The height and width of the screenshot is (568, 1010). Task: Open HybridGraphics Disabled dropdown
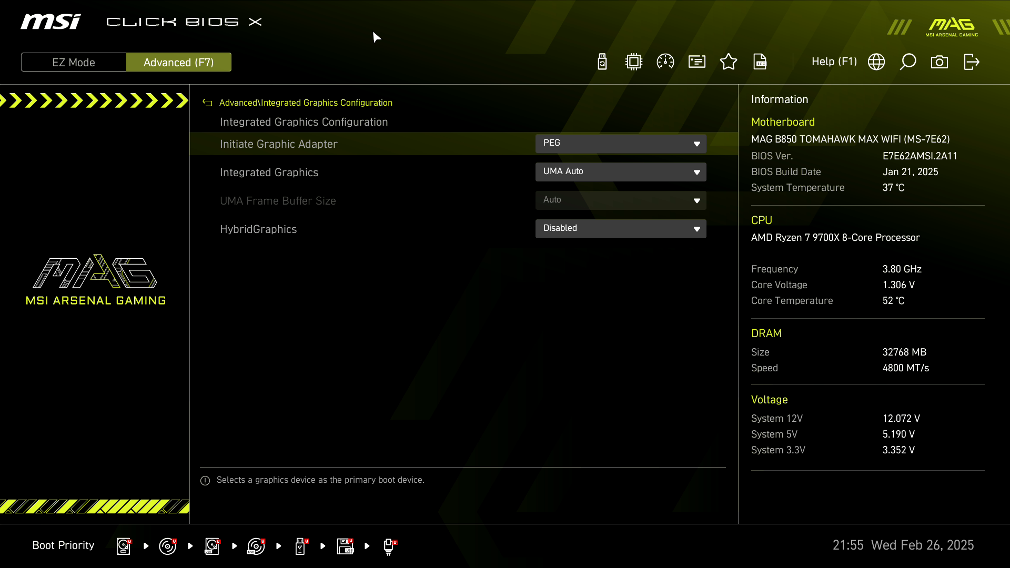tap(621, 229)
